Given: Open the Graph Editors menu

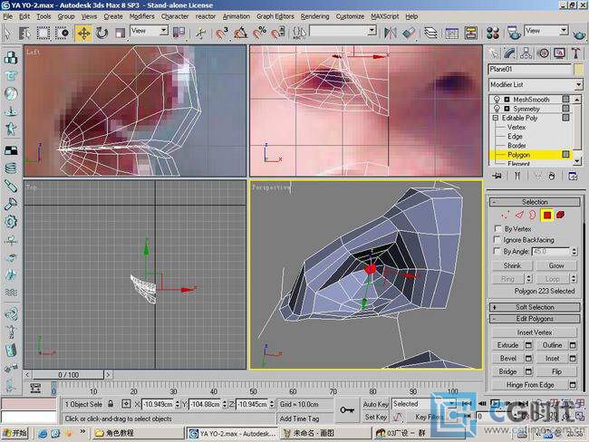Looking at the screenshot, I should 275,16.
